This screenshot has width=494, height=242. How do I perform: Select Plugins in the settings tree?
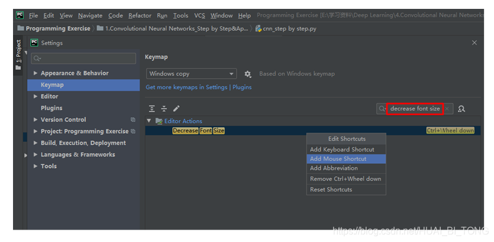(x=51, y=108)
